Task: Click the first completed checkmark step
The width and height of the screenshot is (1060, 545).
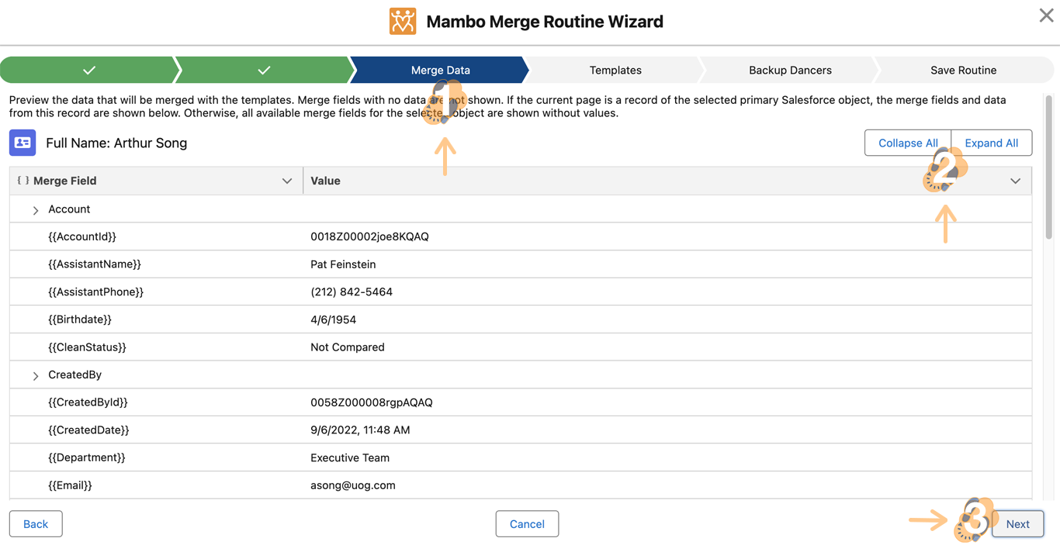Action: tap(89, 70)
